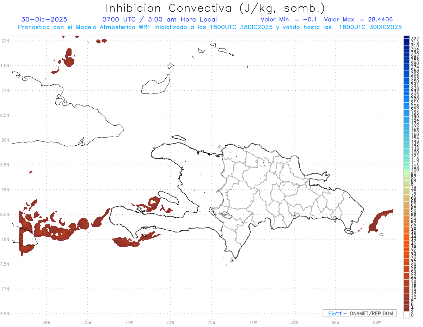Click the '9.5N' latitude label
The image size is (423, 327).
click(x=5, y=165)
